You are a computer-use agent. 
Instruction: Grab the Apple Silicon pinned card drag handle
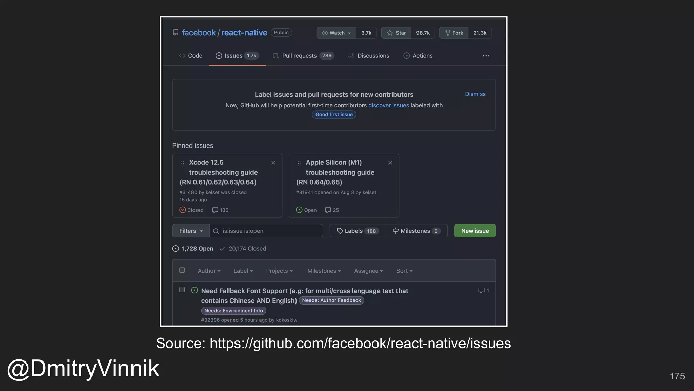tap(299, 163)
